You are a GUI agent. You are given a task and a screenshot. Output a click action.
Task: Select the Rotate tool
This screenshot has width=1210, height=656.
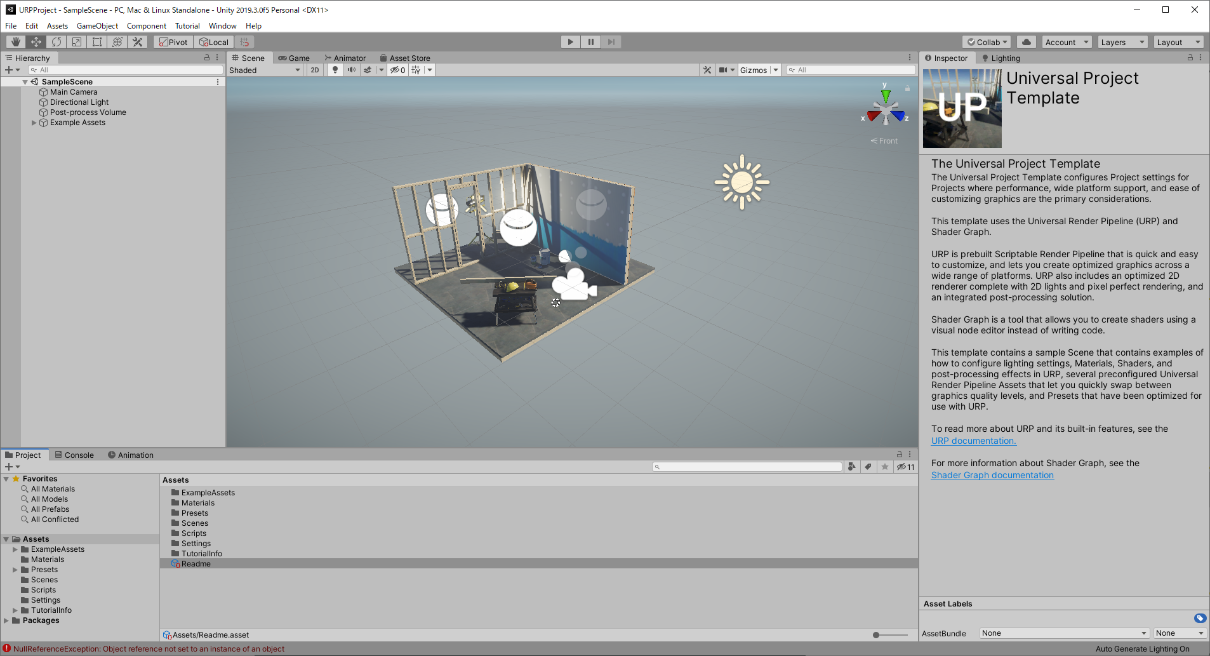click(x=57, y=42)
